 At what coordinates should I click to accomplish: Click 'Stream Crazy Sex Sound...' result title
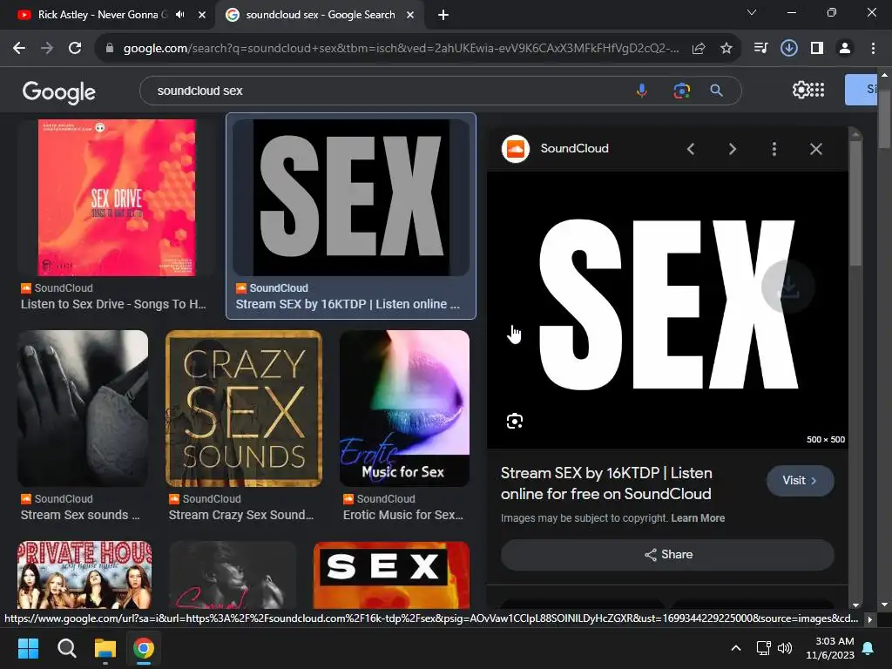(x=240, y=515)
